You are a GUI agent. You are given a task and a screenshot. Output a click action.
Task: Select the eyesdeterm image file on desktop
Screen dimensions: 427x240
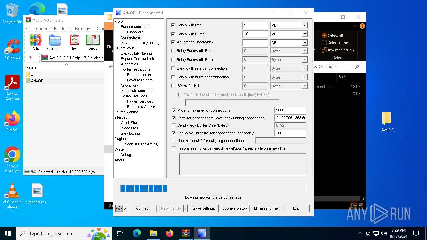pos(37,194)
